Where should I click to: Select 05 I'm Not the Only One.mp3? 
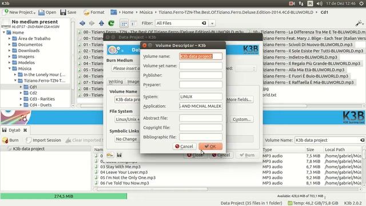click(128, 177)
